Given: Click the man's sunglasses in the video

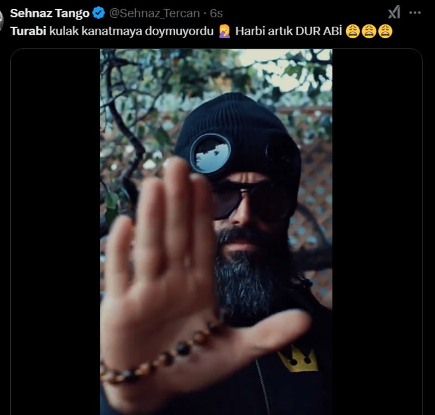Looking at the screenshot, I should coord(251,200).
